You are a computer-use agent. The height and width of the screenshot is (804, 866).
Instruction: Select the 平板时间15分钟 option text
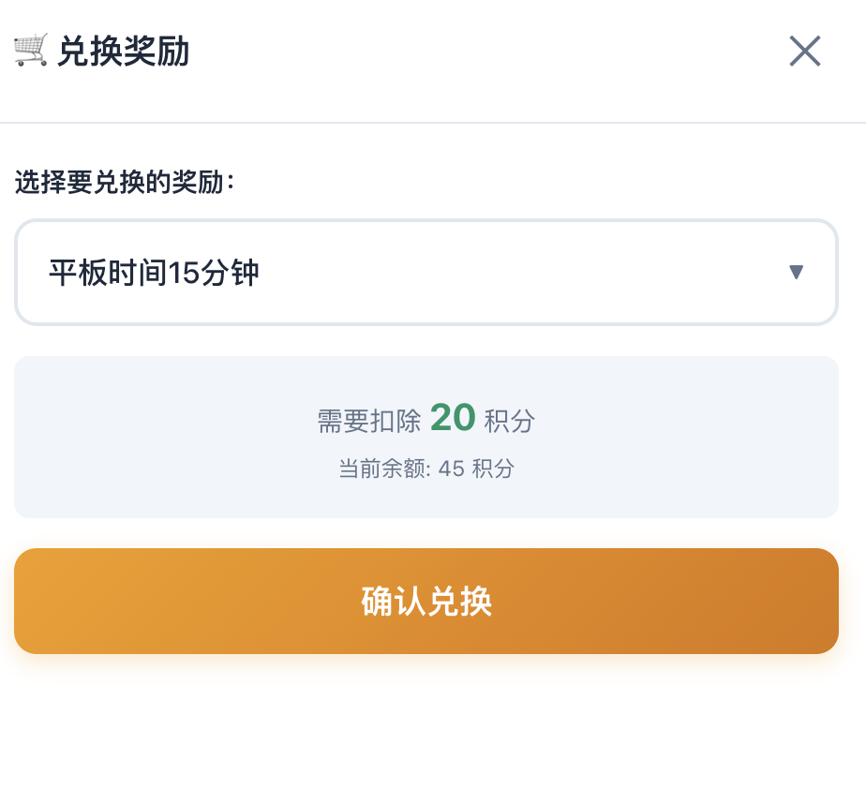coord(154,274)
